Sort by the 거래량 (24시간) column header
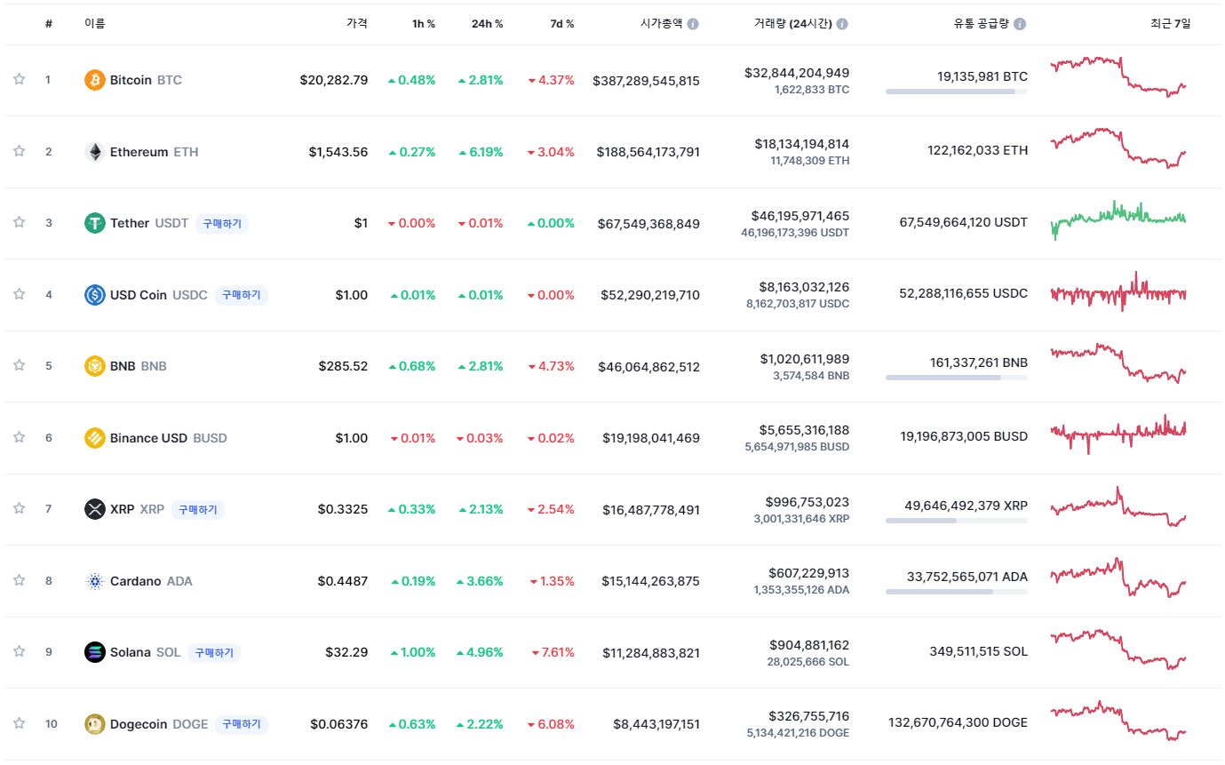 pyautogui.click(x=792, y=24)
